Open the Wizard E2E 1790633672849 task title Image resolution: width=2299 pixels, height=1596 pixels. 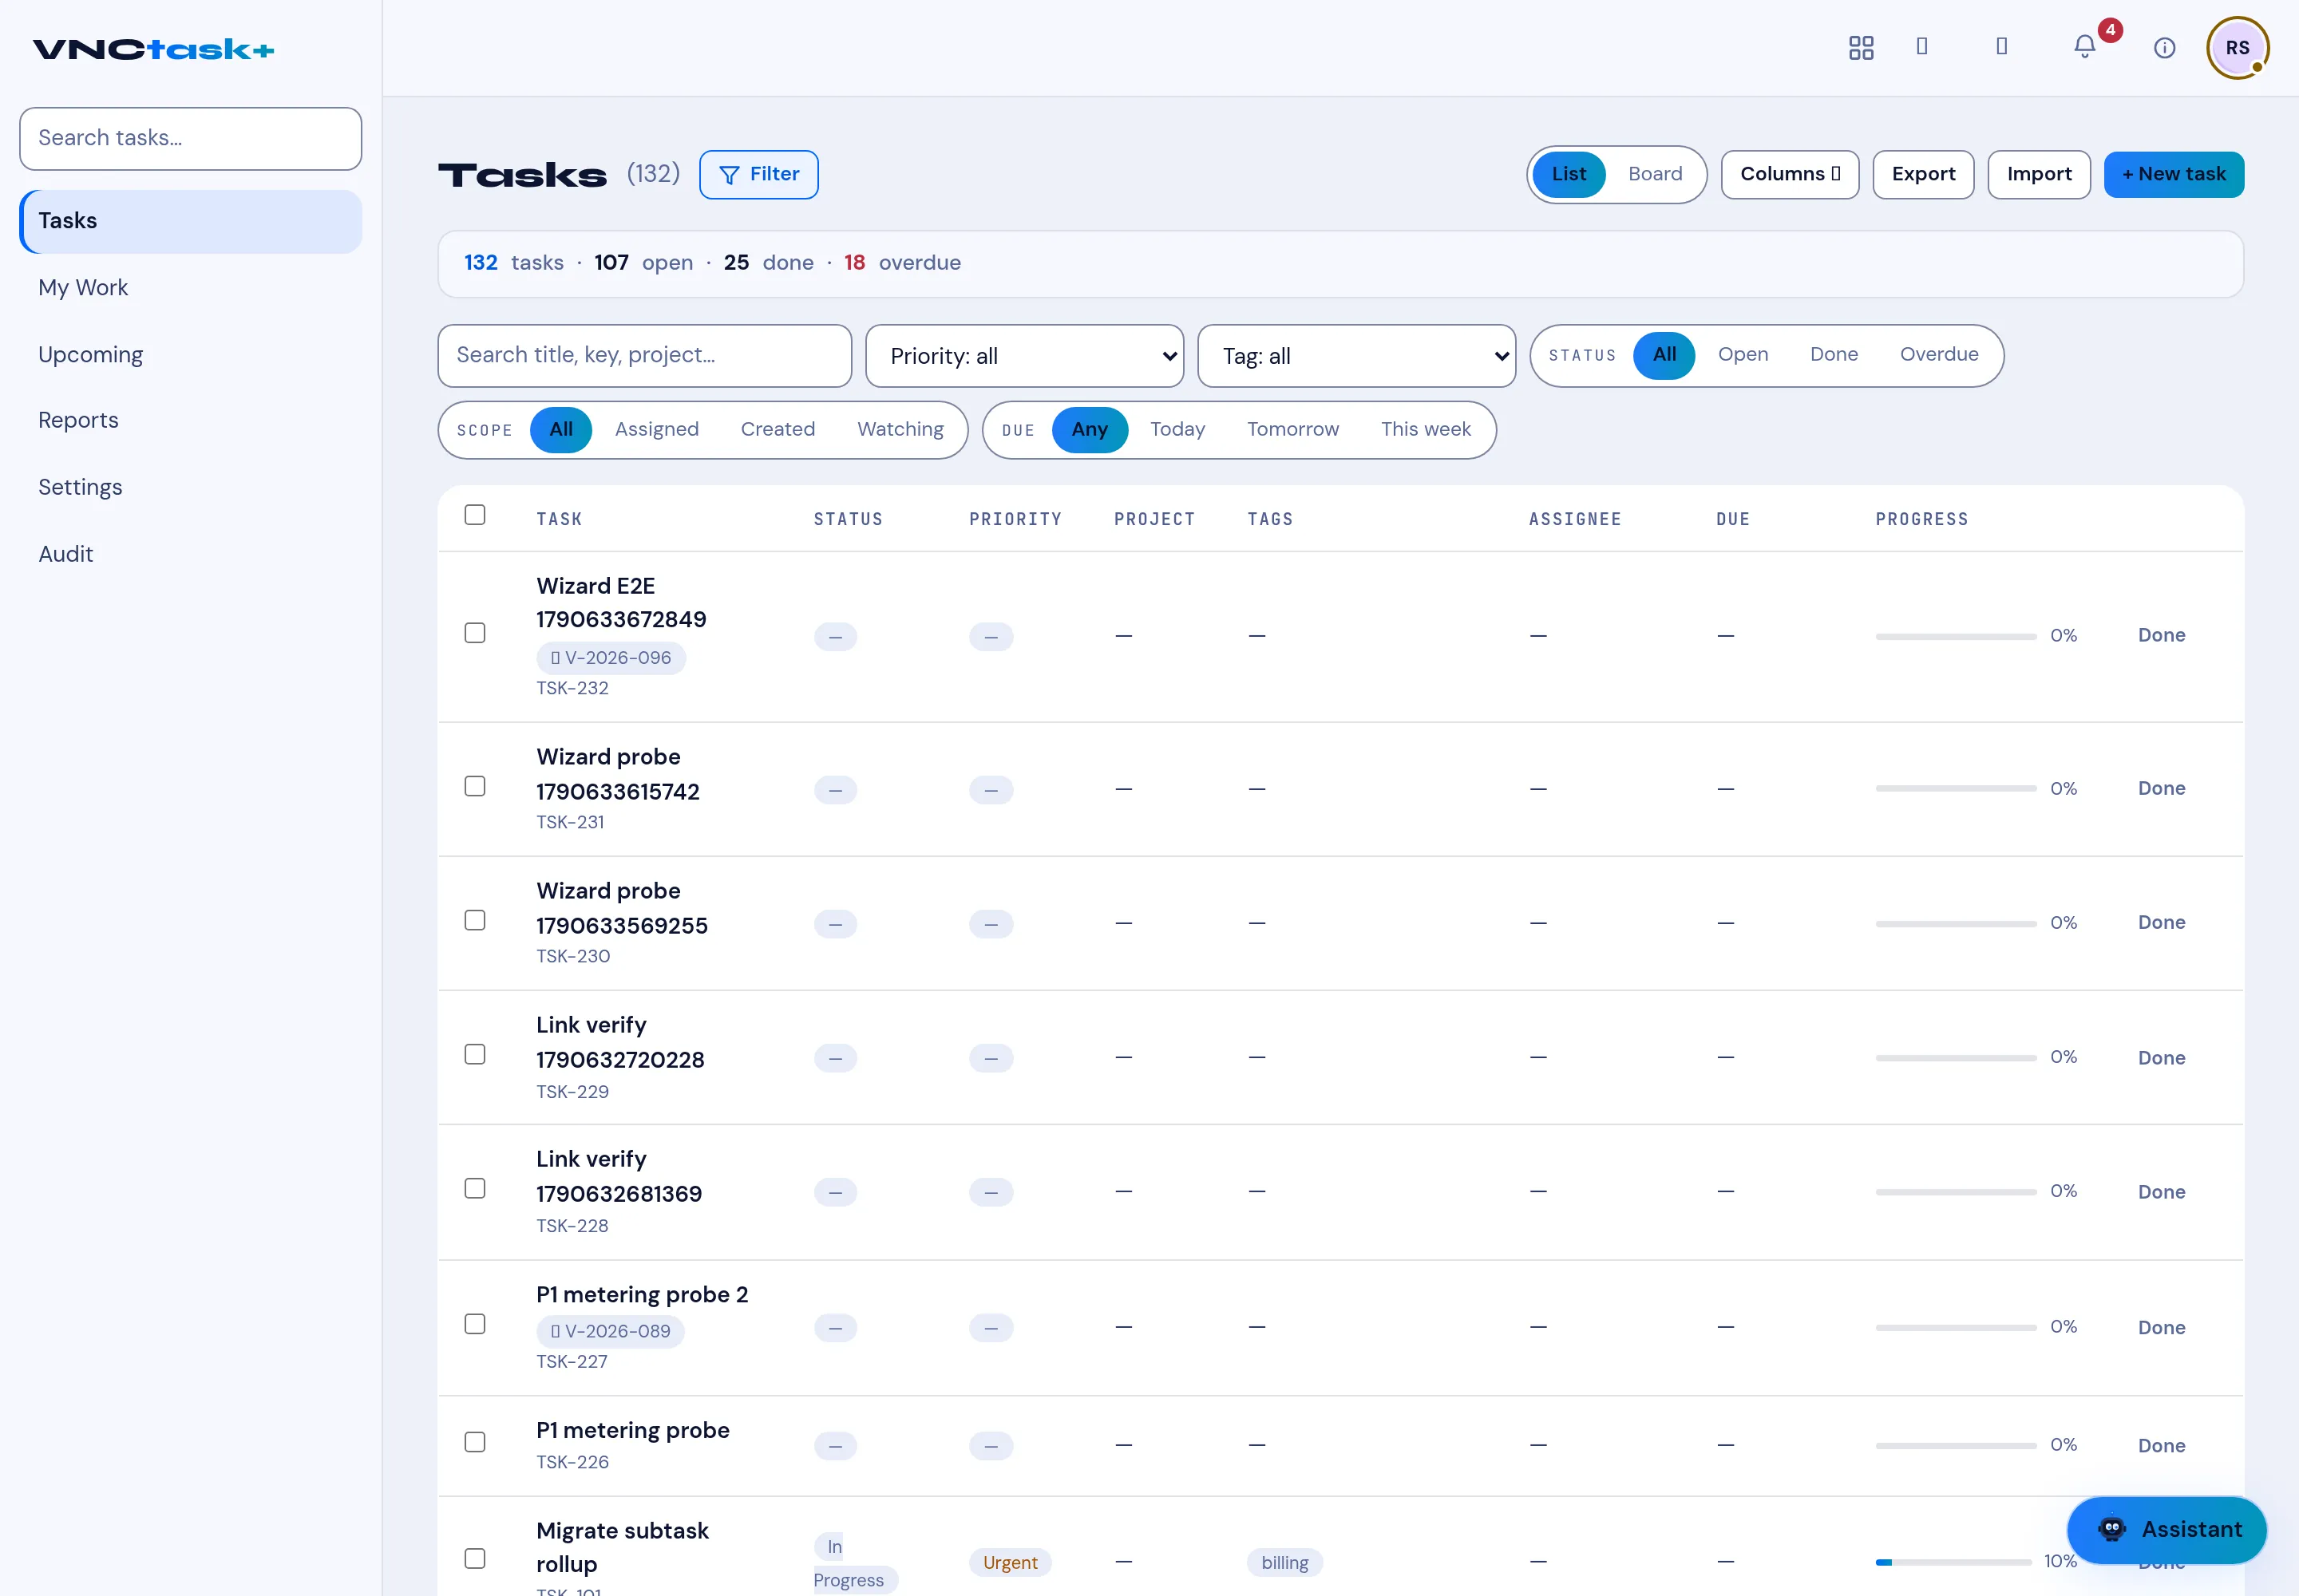point(621,603)
